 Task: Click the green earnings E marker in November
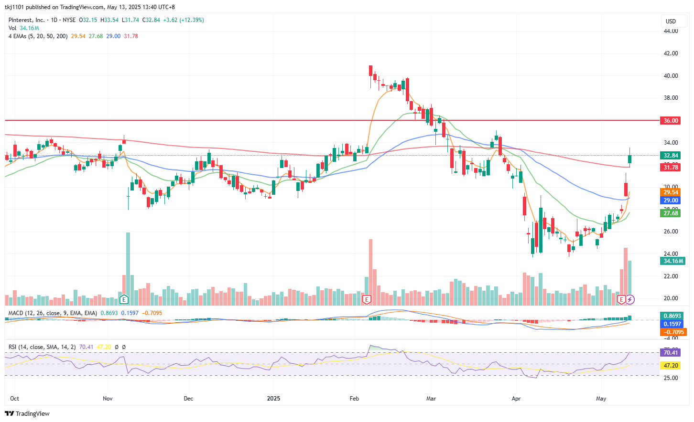click(124, 300)
